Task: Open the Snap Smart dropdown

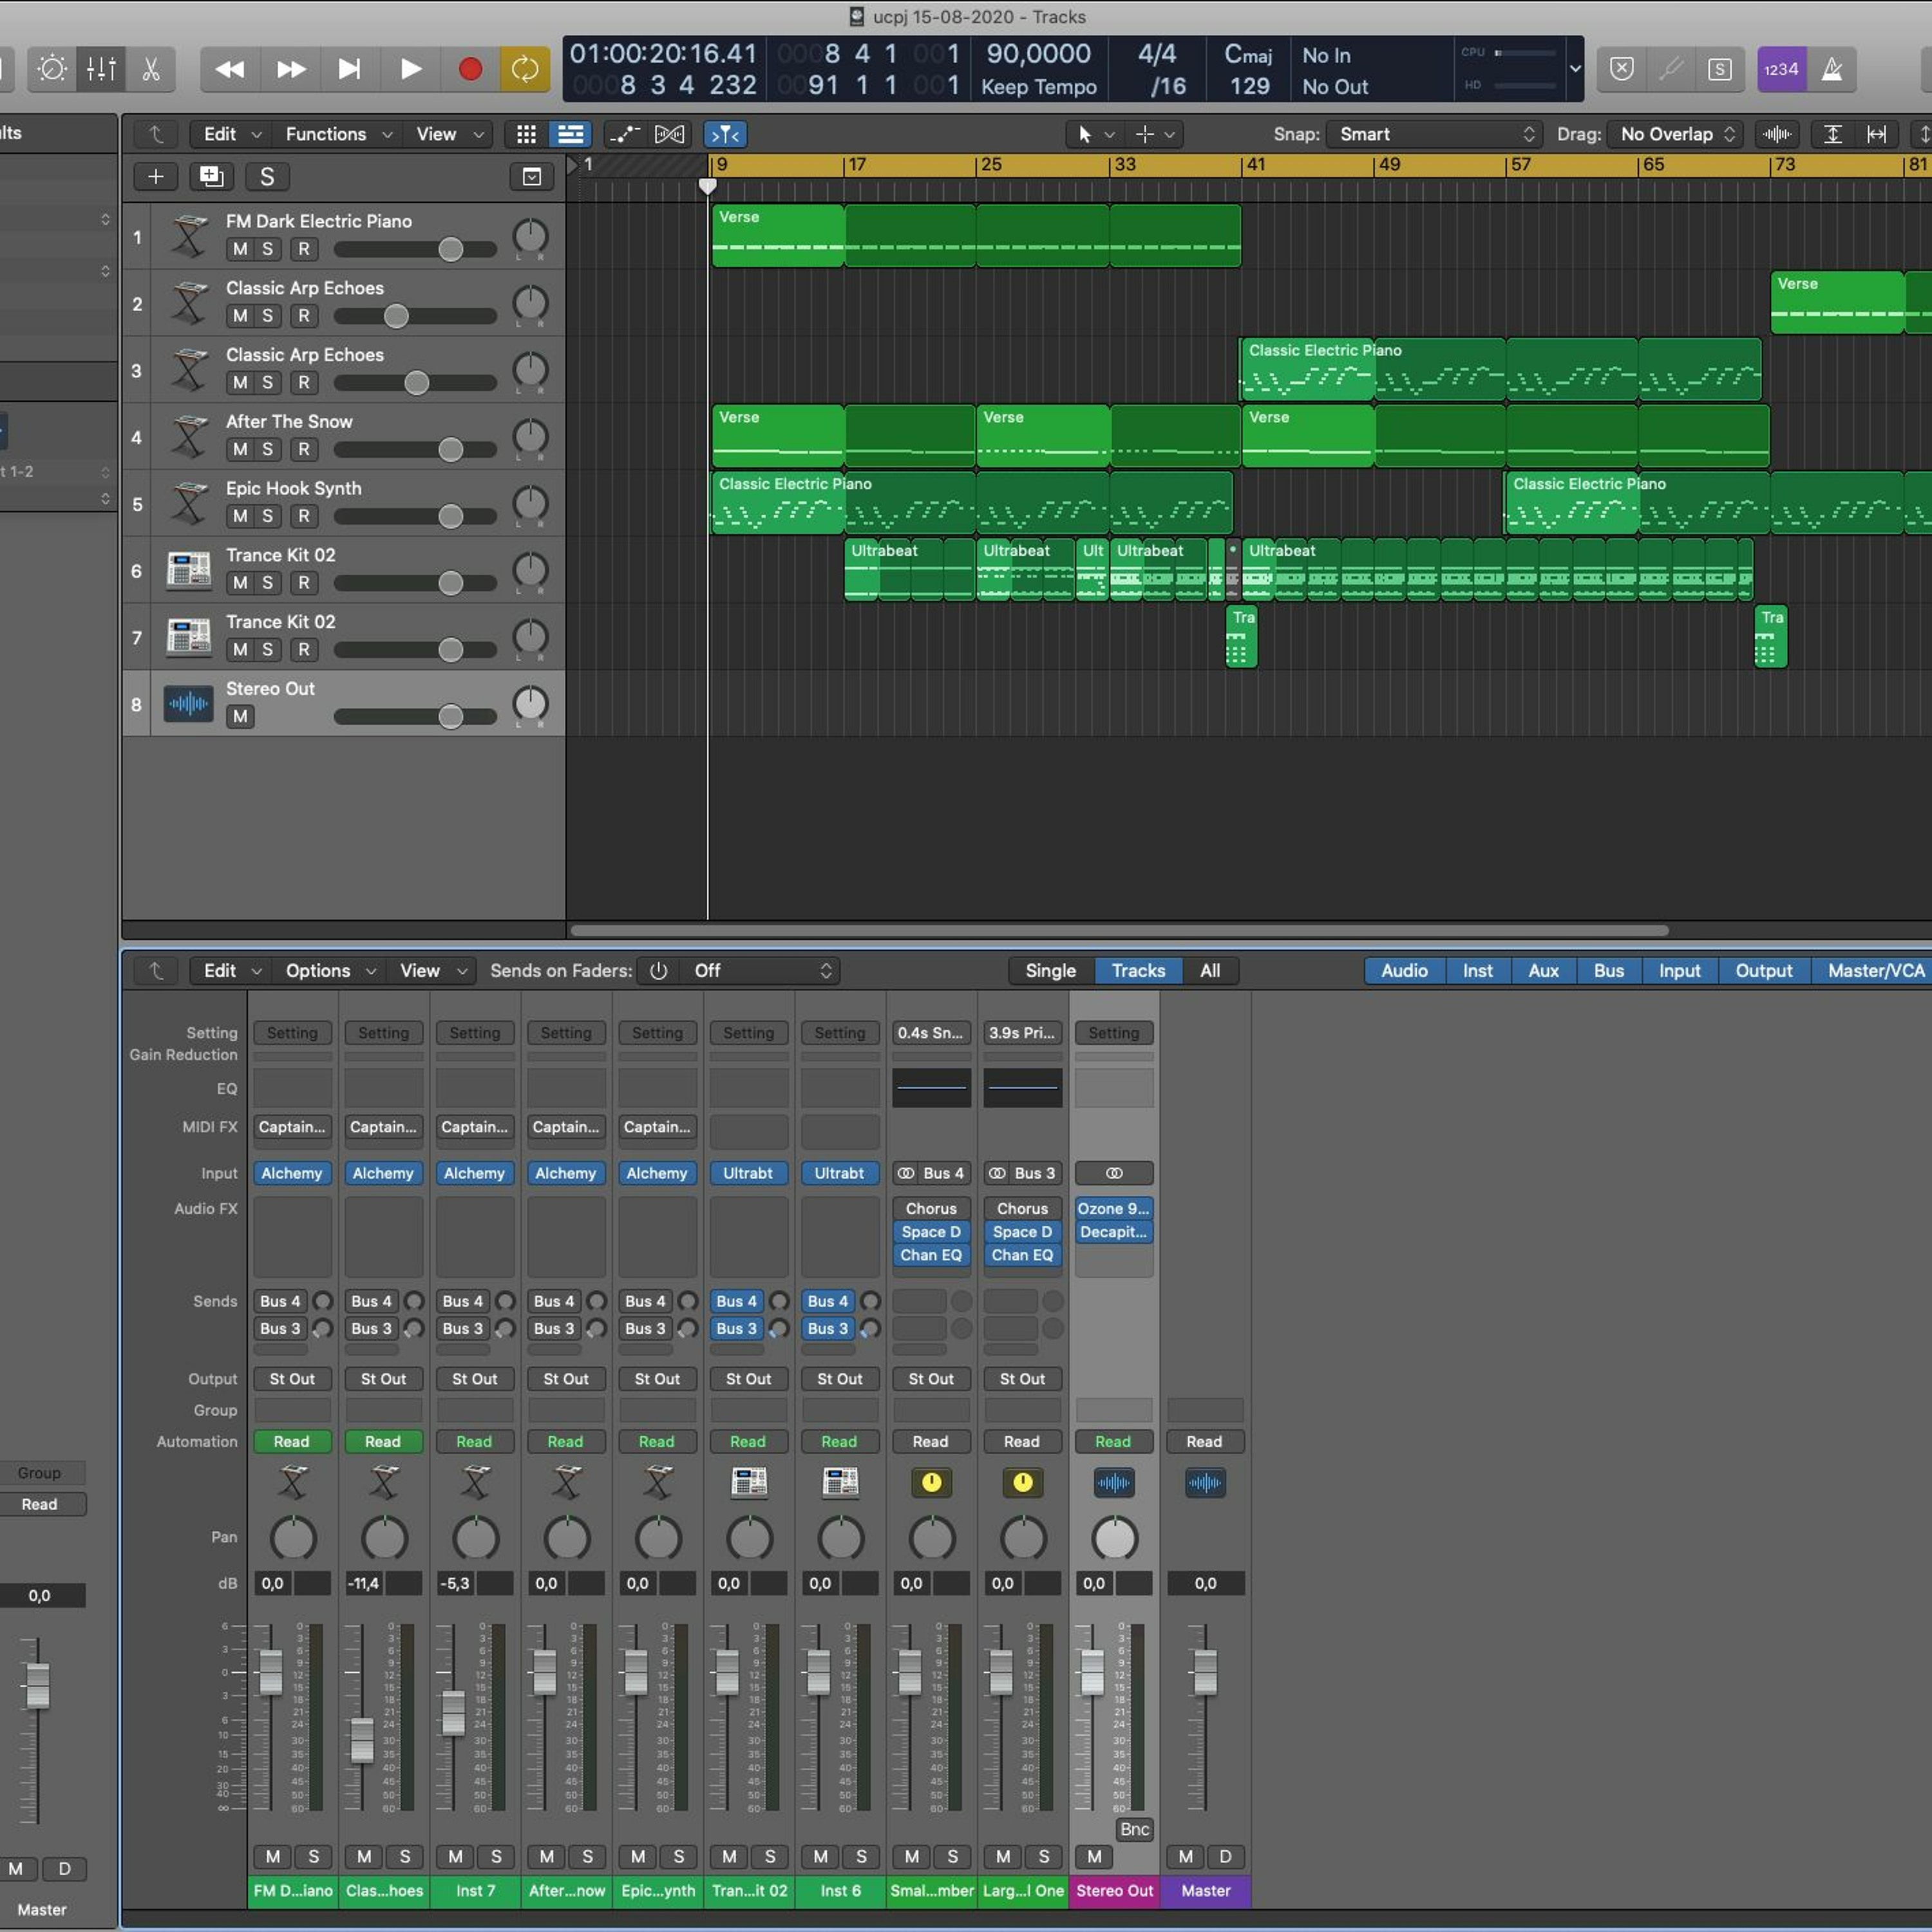Action: coord(1436,134)
